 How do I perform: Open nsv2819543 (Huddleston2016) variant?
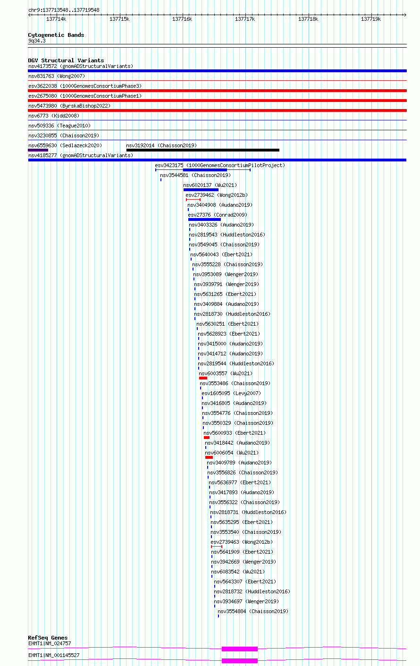click(227, 235)
